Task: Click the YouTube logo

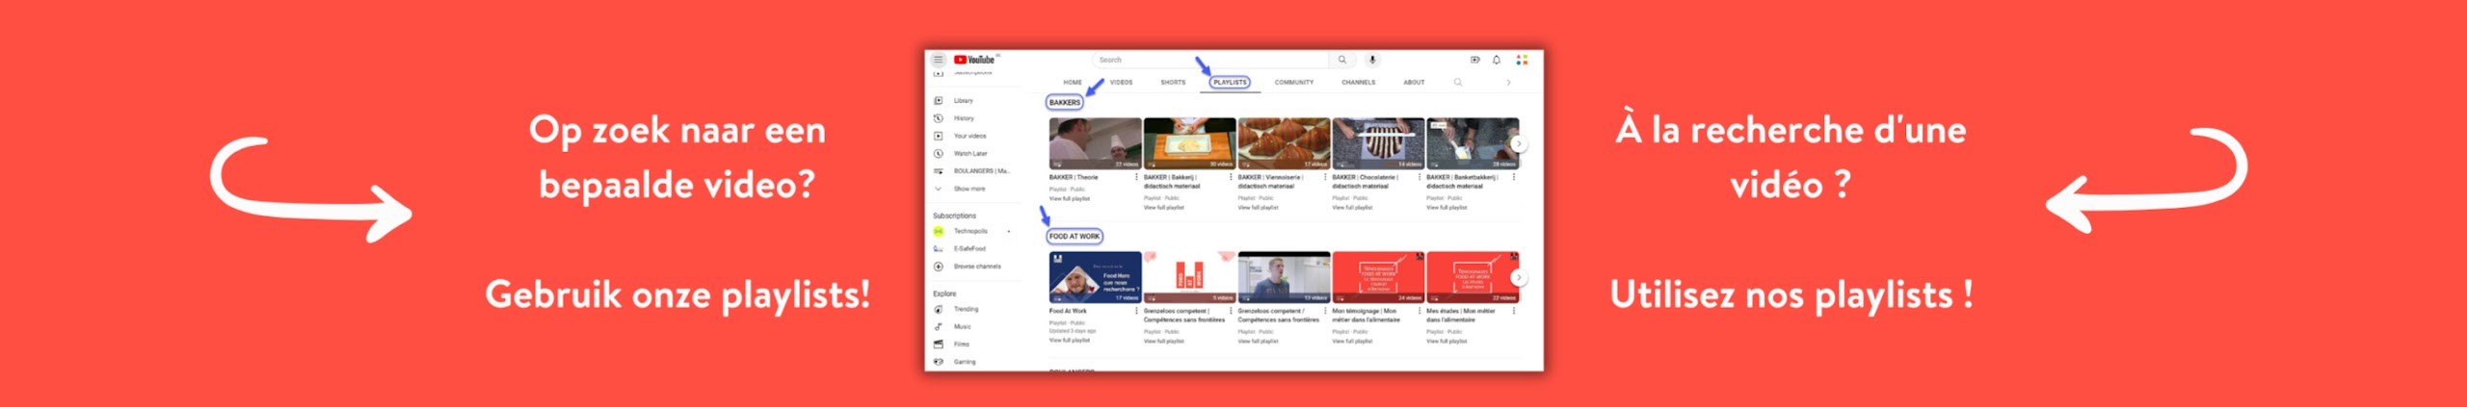Action: point(974,60)
